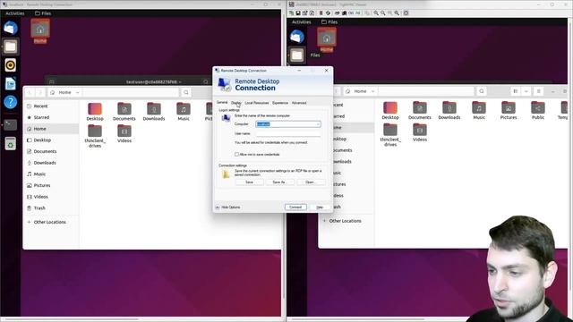The image size is (573, 322).
Task: Switch to the Display tab
Action: [x=236, y=103]
